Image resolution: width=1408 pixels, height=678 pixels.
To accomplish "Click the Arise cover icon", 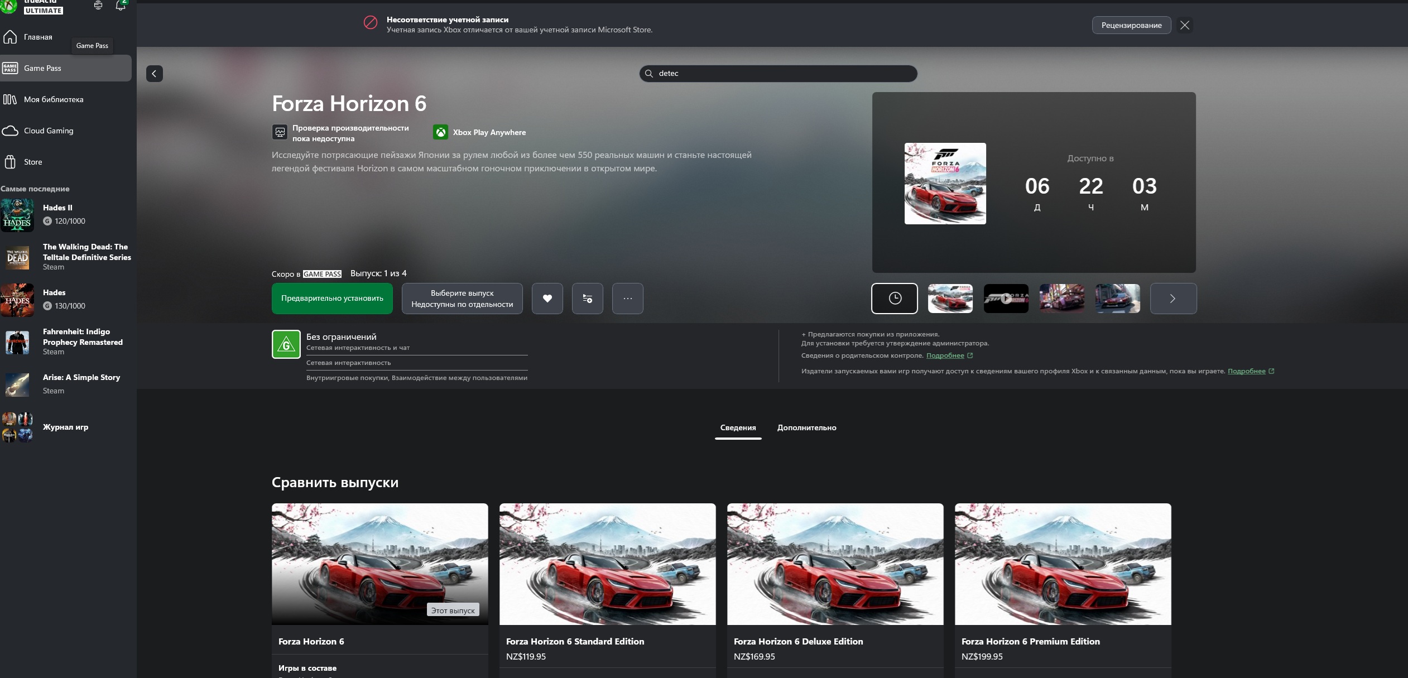I will pyautogui.click(x=17, y=385).
